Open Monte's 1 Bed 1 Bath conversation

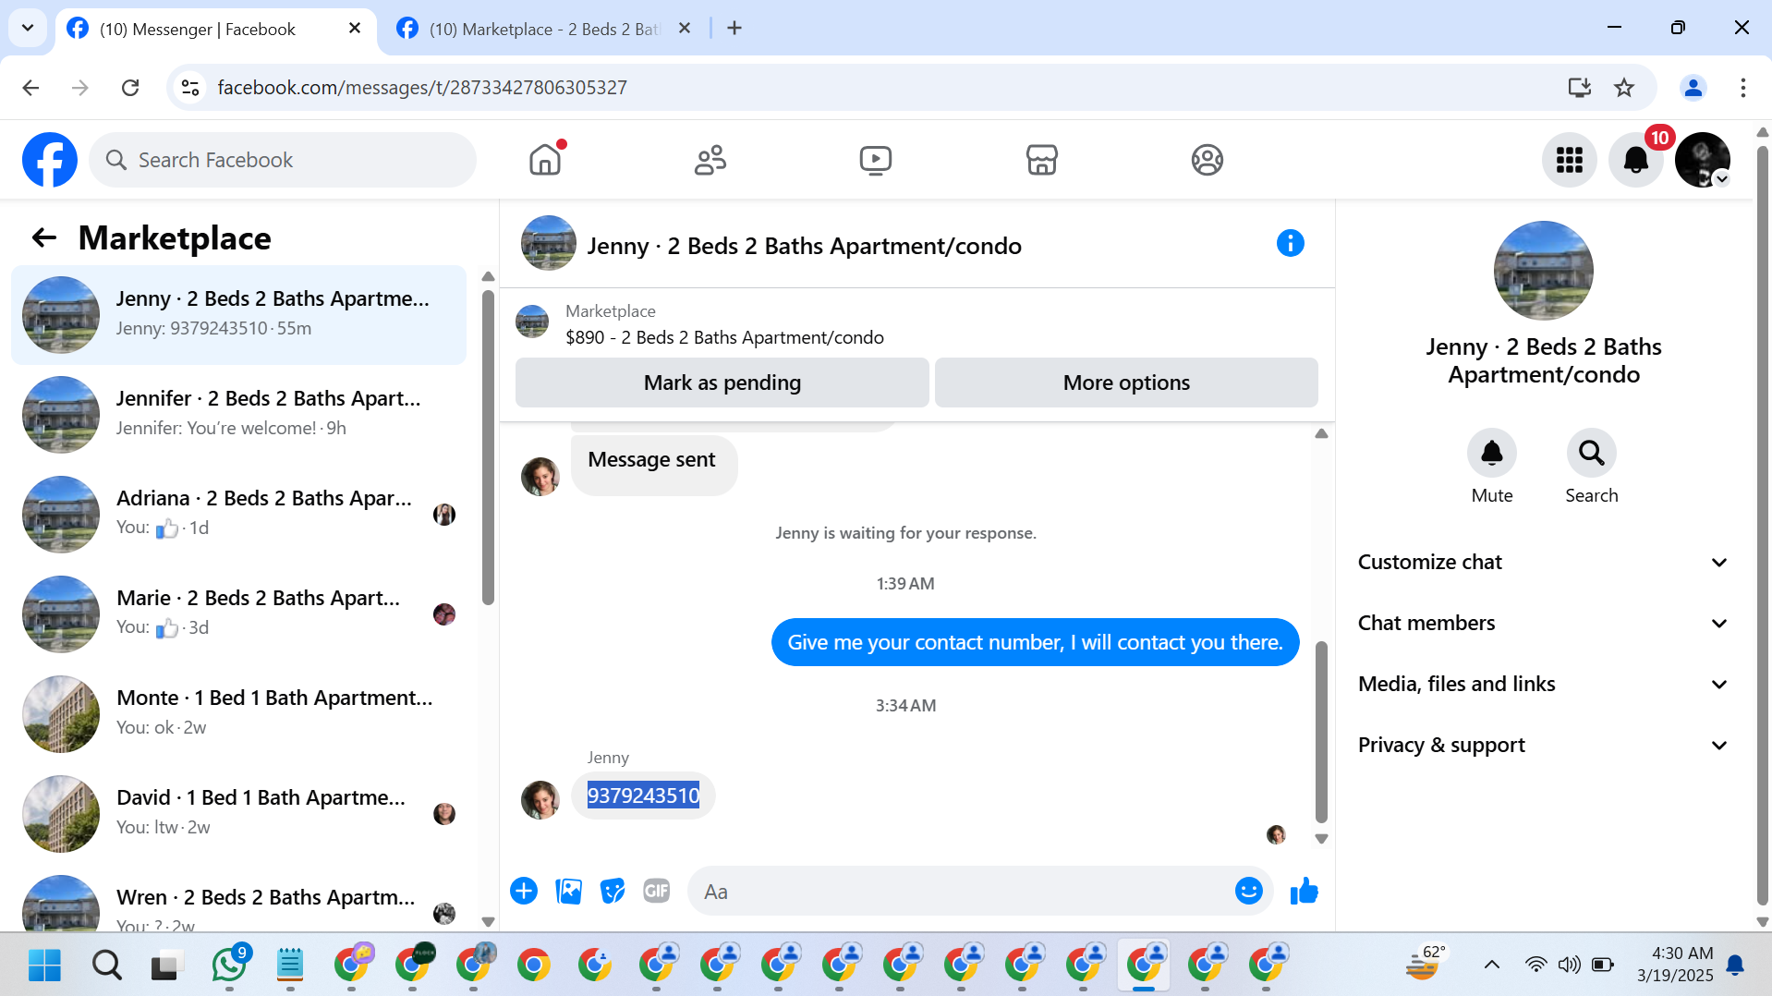click(x=238, y=714)
